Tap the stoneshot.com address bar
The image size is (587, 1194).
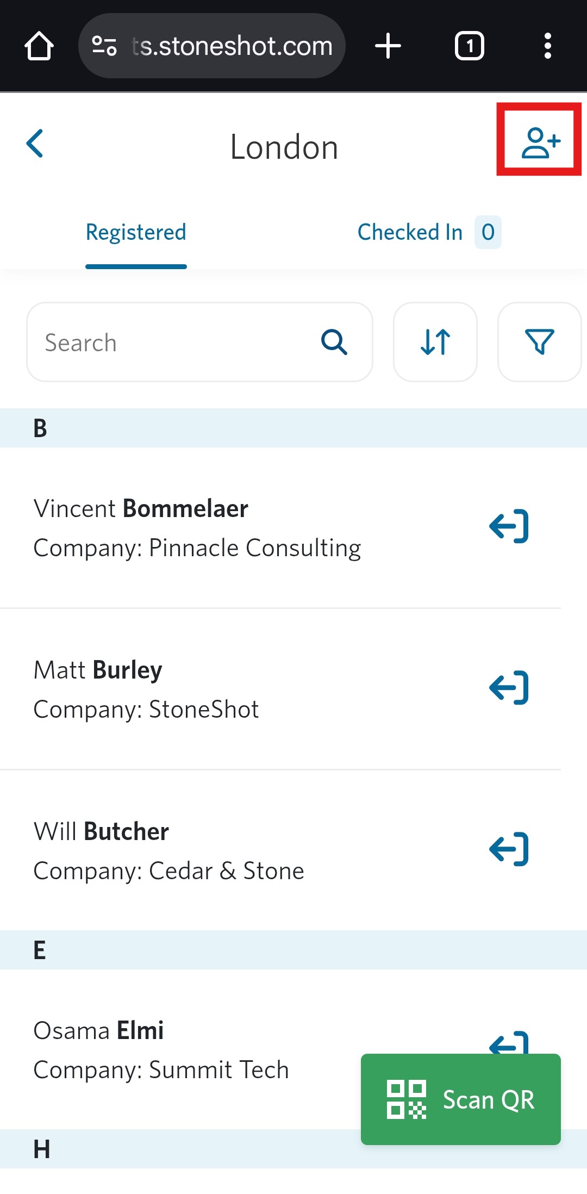[231, 46]
